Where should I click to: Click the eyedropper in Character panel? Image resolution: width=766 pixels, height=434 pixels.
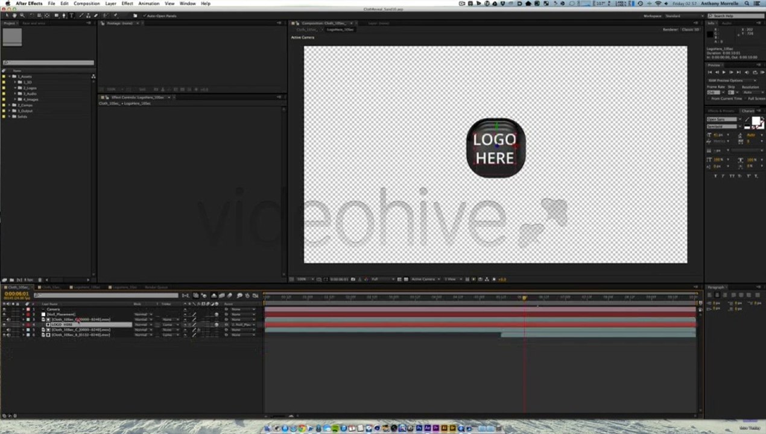pos(747,119)
